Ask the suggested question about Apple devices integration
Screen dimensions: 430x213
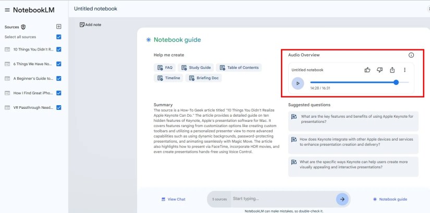pos(353,144)
